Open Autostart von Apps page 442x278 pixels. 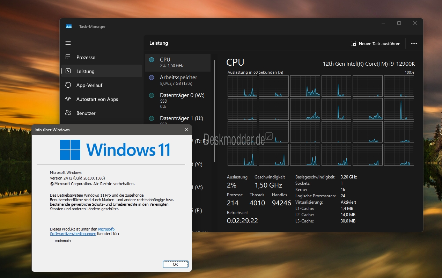pos(102,99)
